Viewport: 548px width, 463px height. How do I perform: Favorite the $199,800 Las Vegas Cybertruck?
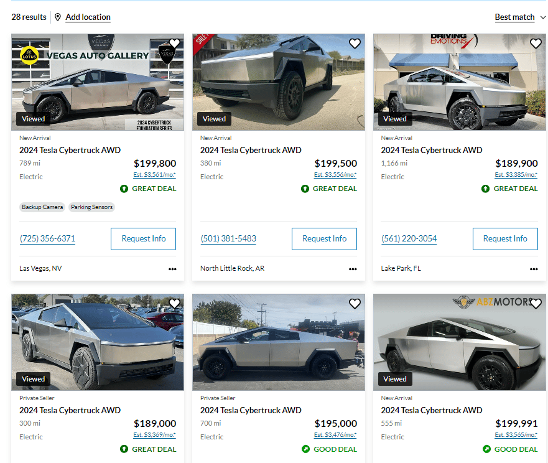point(174,44)
